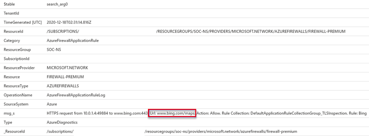Select the SubscriptionId field label
369x136 pixels.
coord(17,59)
